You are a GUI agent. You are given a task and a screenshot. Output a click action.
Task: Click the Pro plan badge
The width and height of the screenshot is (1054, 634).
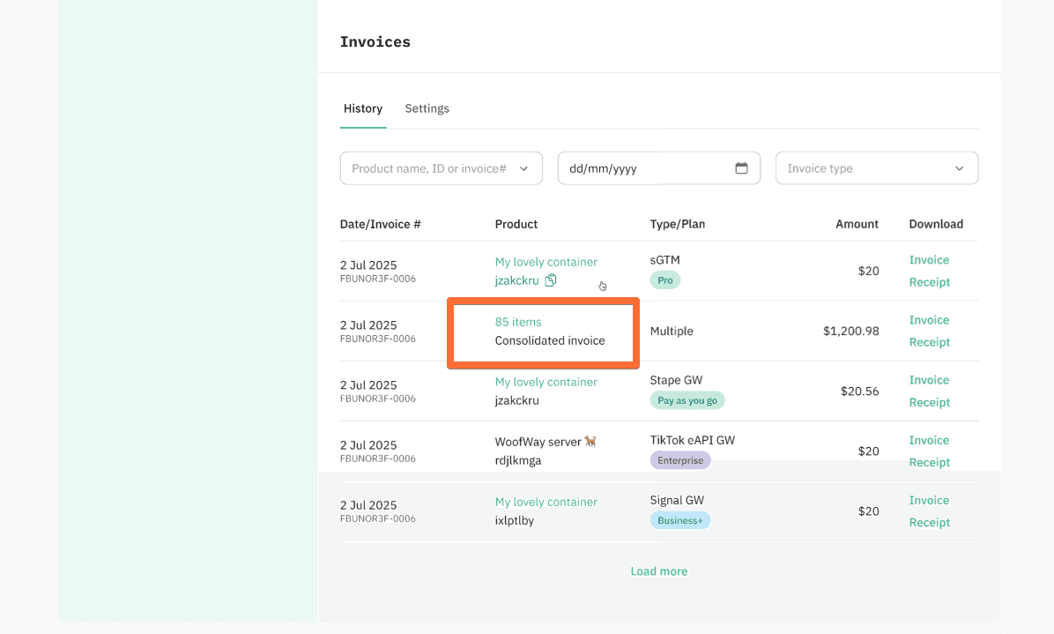point(664,280)
